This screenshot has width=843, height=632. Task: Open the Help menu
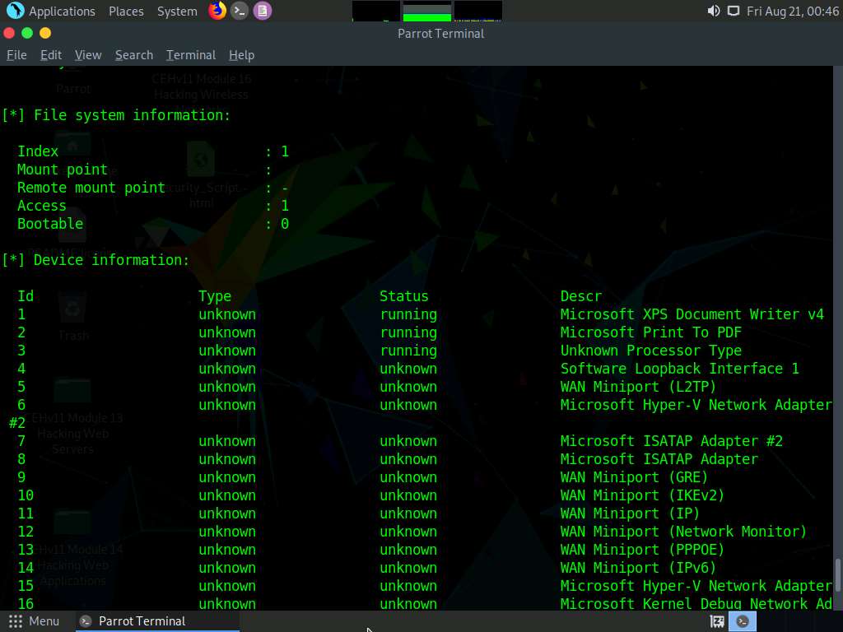coord(241,55)
